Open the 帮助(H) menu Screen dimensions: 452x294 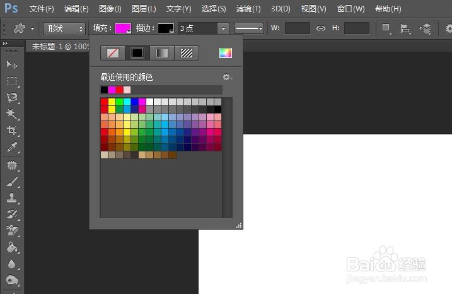(388, 9)
